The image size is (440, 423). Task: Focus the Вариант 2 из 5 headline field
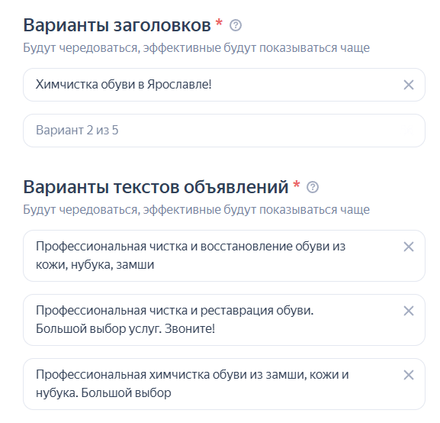tap(224, 131)
